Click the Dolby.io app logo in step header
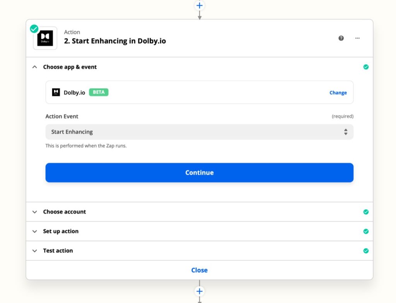 pos(45,38)
